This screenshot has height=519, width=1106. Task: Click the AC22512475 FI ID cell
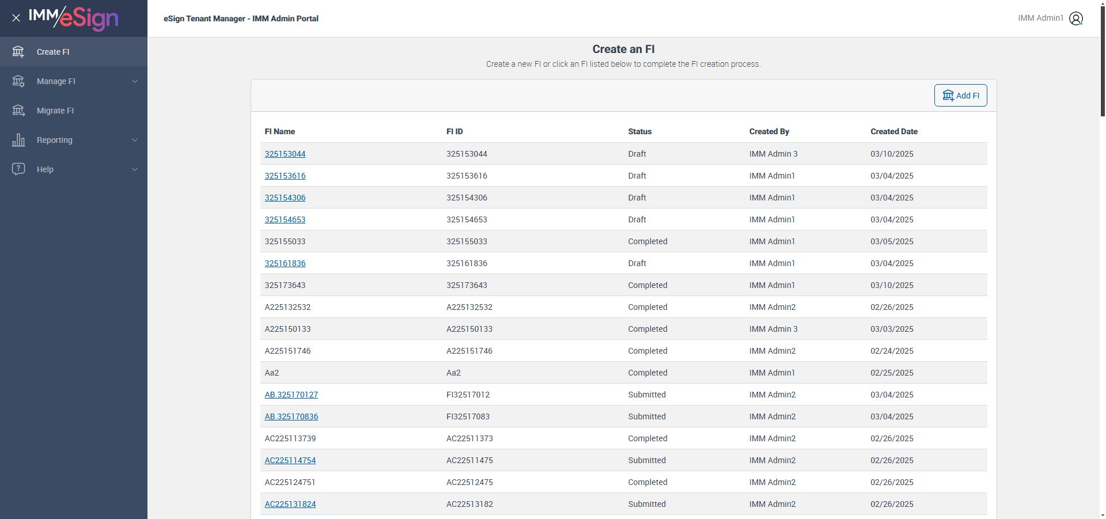coord(470,482)
